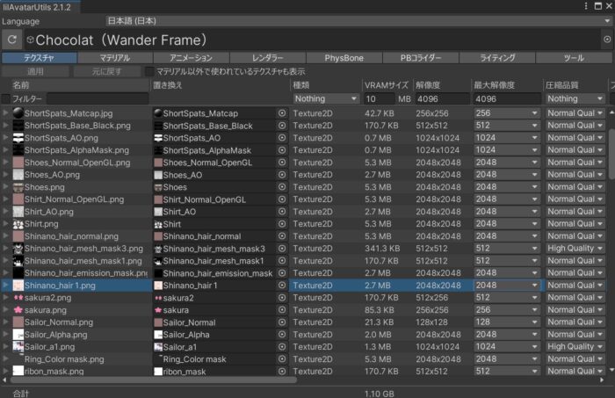
Task: Click the 元に戻す revert button
Action: pyautogui.click(x=106, y=71)
